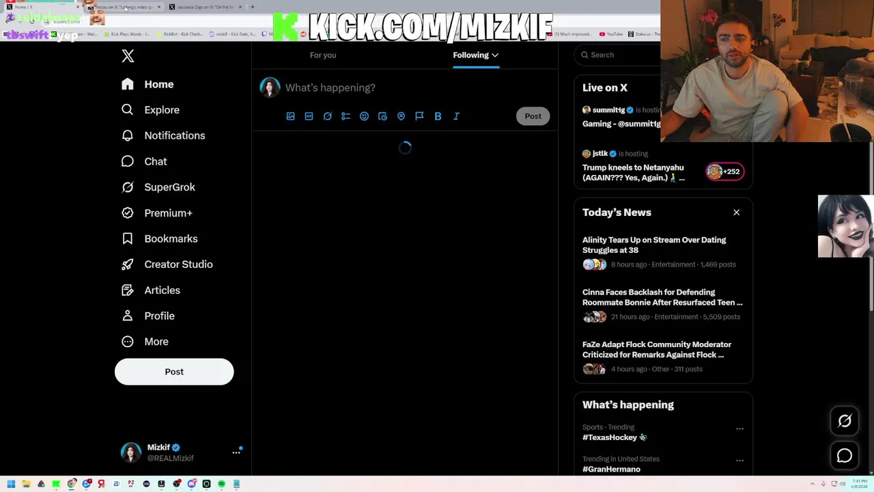Dismiss the Today's News panel
The image size is (874, 492).
tap(736, 213)
